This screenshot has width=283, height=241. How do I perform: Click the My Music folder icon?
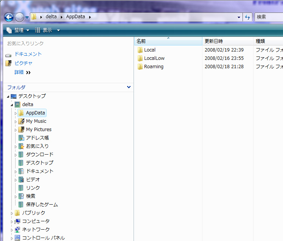click(21, 121)
